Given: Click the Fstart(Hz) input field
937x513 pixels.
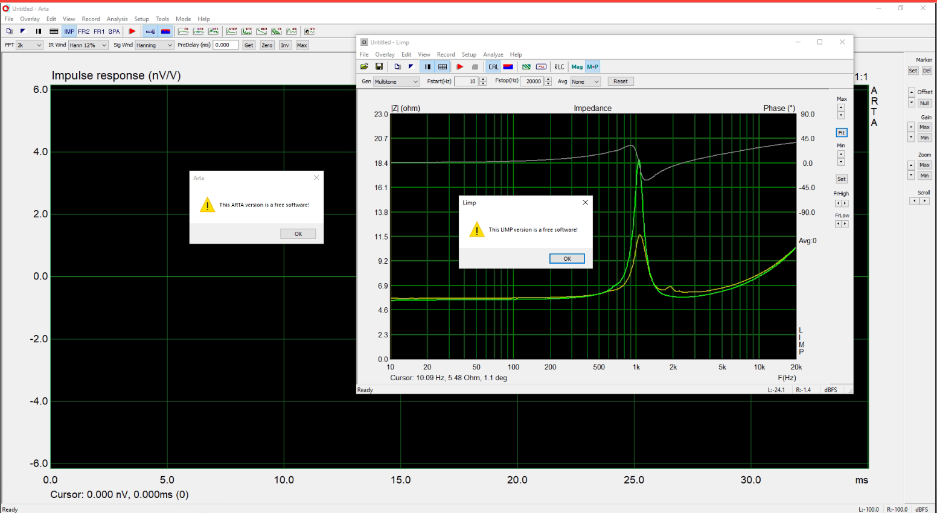Looking at the screenshot, I should [466, 81].
